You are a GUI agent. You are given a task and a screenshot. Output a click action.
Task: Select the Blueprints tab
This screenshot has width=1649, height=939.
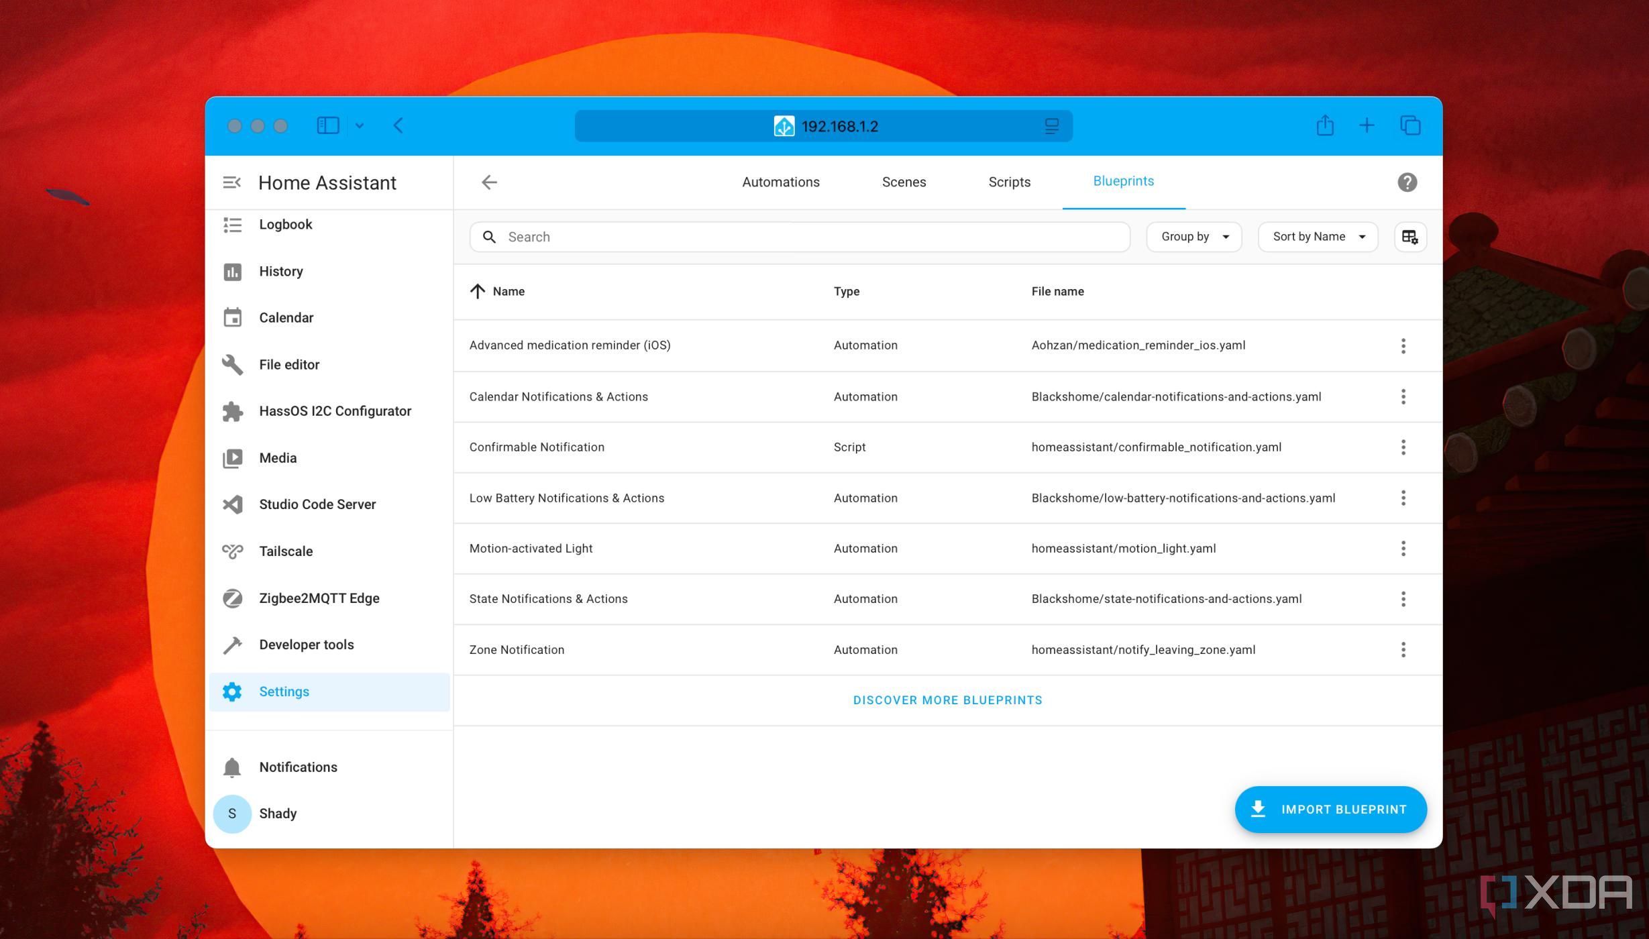[1123, 181]
